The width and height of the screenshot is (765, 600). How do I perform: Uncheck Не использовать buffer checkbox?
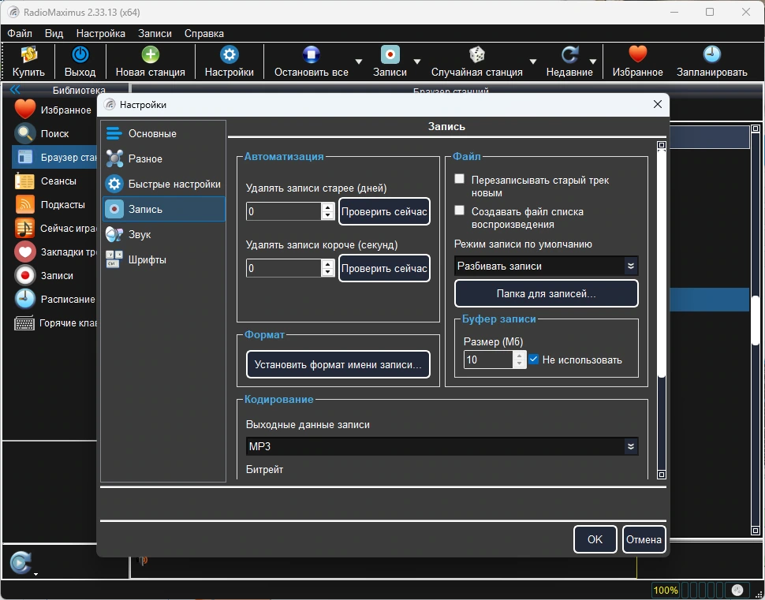coord(533,360)
